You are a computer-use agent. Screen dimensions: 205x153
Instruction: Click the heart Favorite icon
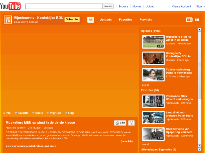point(16,113)
